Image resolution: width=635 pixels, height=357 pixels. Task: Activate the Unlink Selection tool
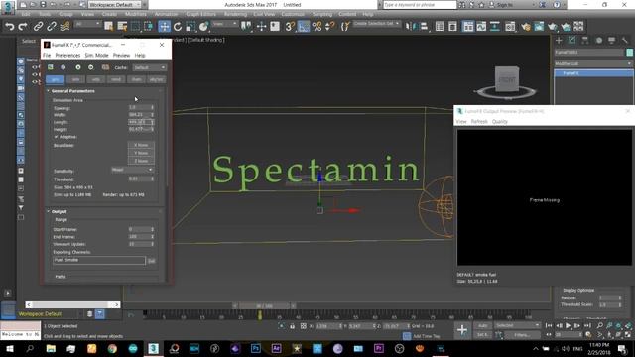(52, 27)
